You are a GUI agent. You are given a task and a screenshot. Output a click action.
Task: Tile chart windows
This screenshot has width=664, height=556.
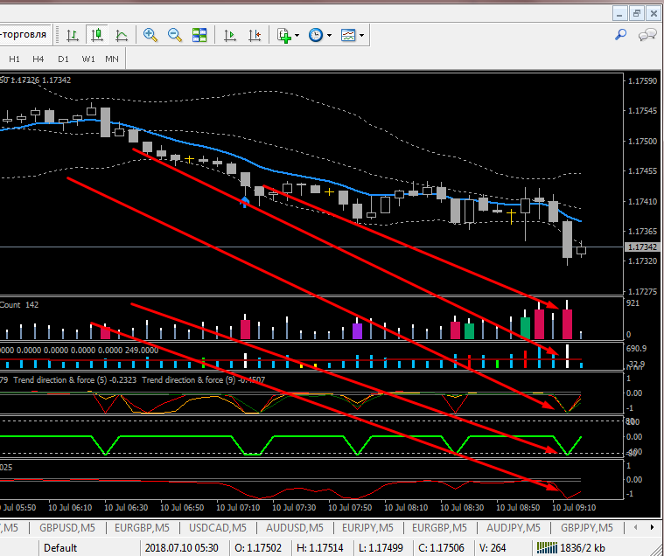[x=199, y=35]
